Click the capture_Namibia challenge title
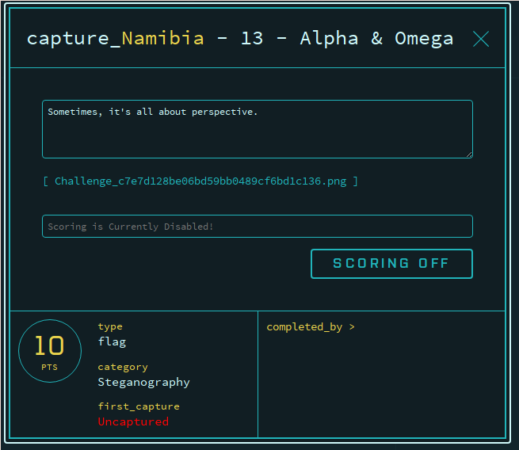Viewport: 519px width, 450px height. (115, 38)
